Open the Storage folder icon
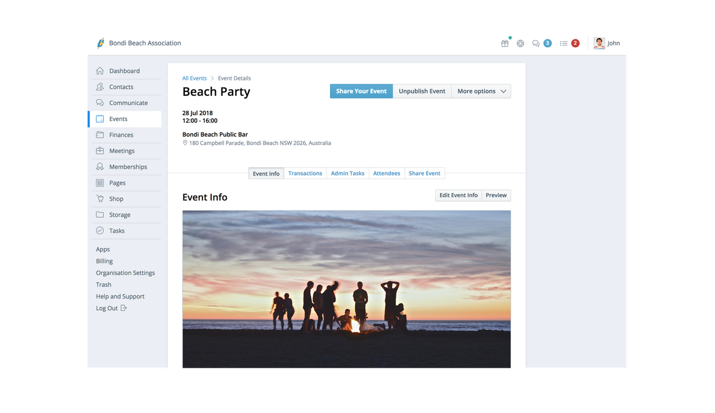 [100, 215]
